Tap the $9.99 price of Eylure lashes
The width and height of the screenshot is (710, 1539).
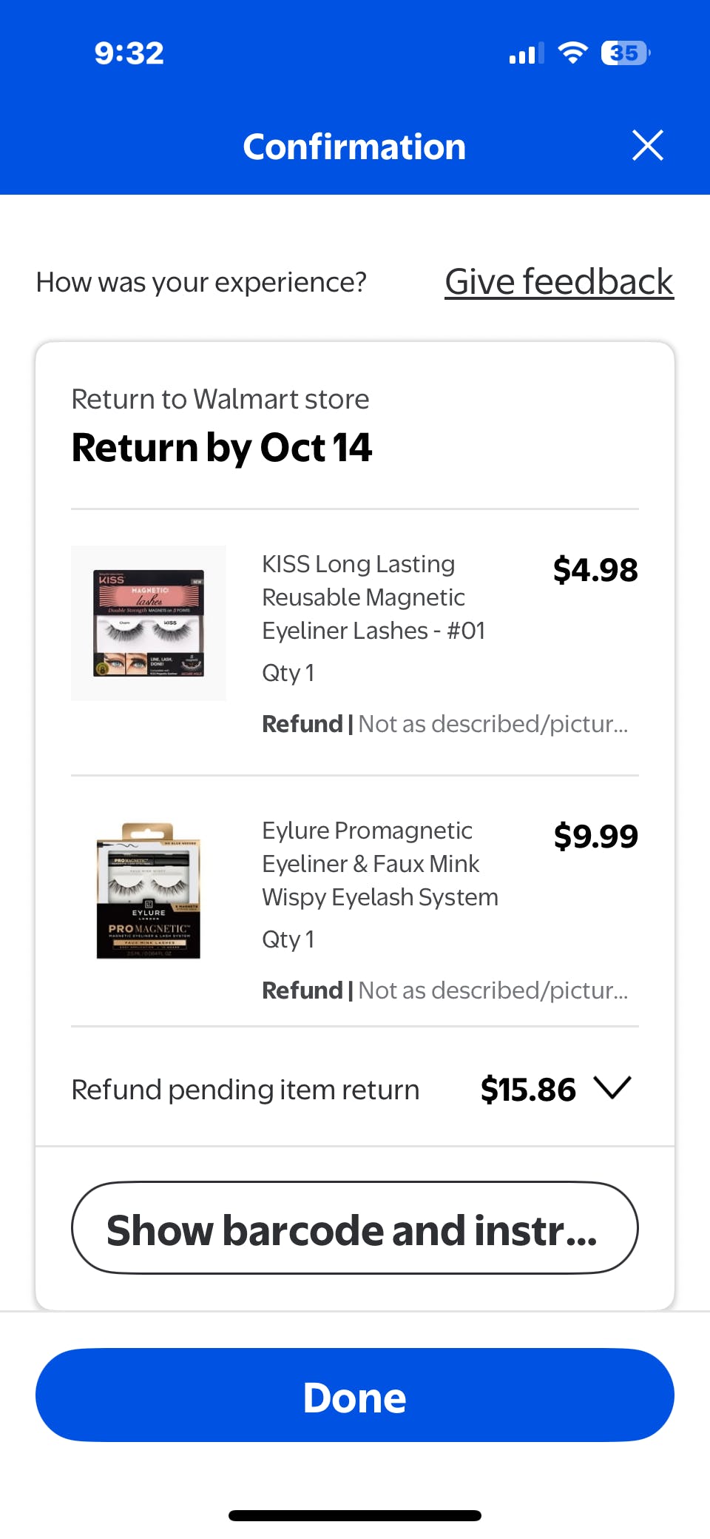click(595, 836)
